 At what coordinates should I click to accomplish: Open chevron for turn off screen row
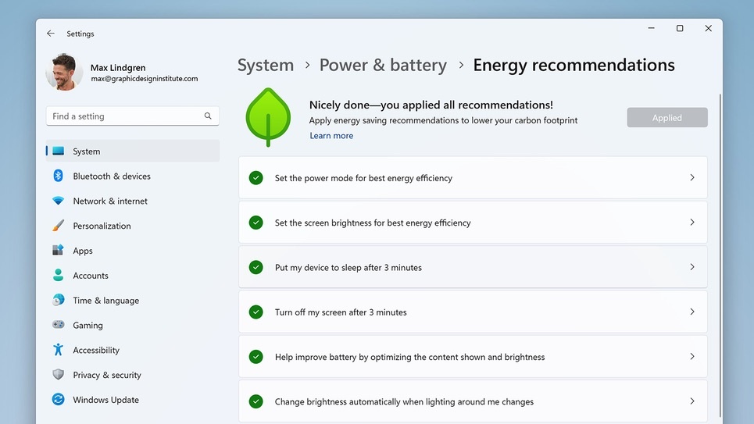(x=692, y=312)
